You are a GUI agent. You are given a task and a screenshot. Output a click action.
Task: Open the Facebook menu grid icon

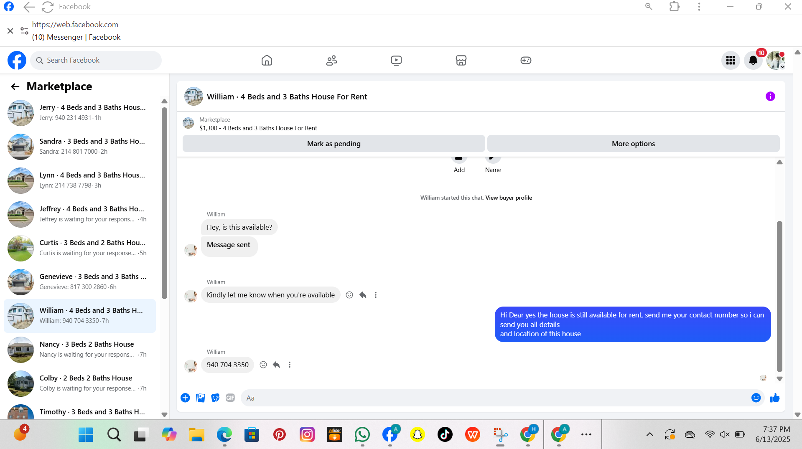(731, 61)
